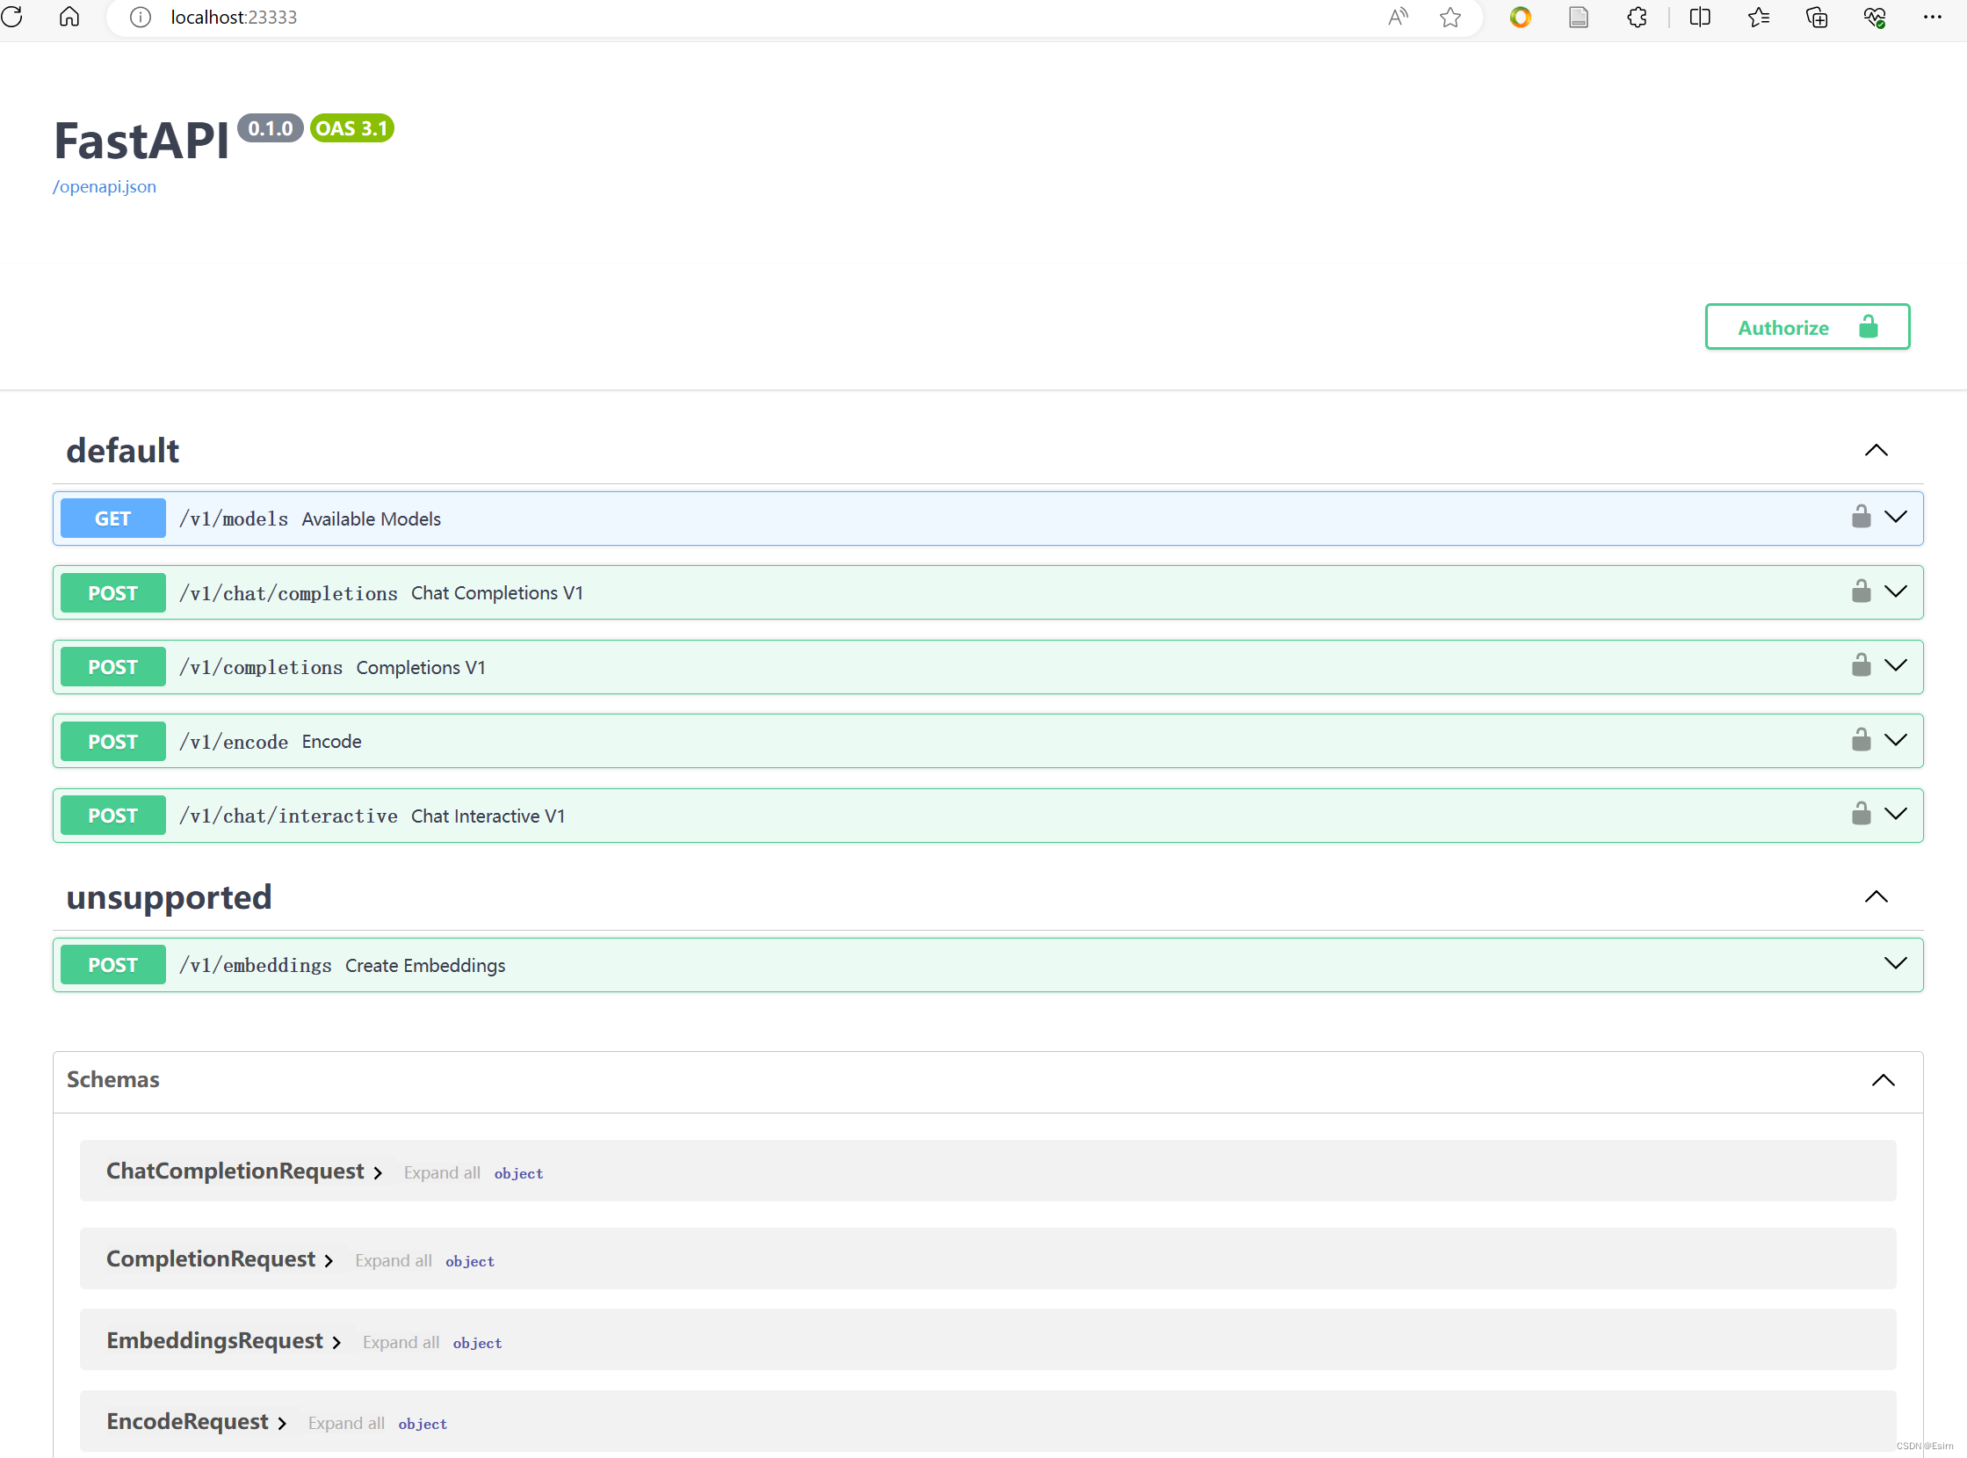Viewport: 1967px width, 1458px height.
Task: Open browser essentials heart icon
Action: (1875, 17)
